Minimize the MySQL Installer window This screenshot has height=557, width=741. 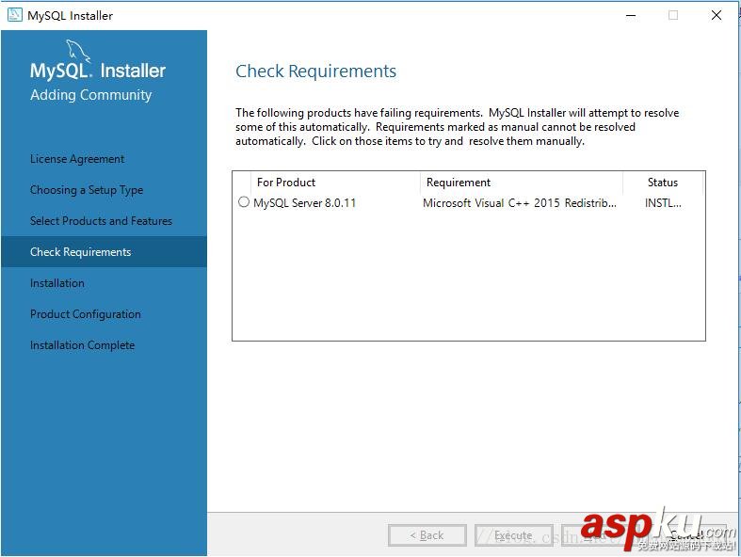pyautogui.click(x=631, y=15)
